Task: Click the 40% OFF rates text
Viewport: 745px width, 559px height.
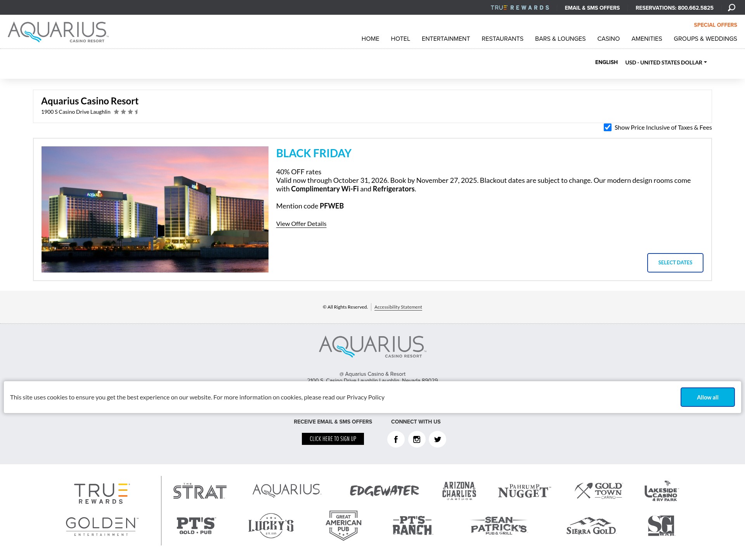Action: click(299, 172)
